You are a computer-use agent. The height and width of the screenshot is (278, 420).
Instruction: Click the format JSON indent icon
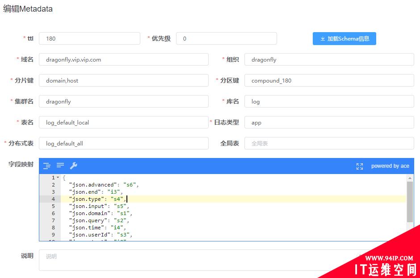(47, 166)
